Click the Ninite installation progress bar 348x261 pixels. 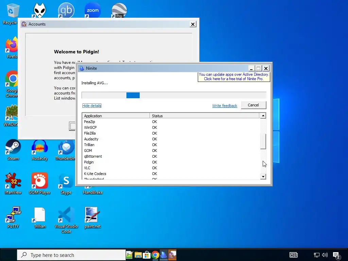point(174,95)
